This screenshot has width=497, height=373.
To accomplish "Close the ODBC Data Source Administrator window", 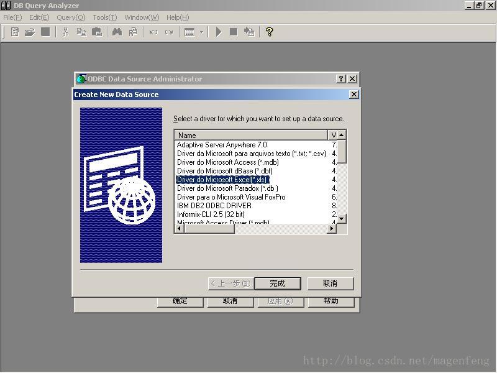I will [x=352, y=79].
